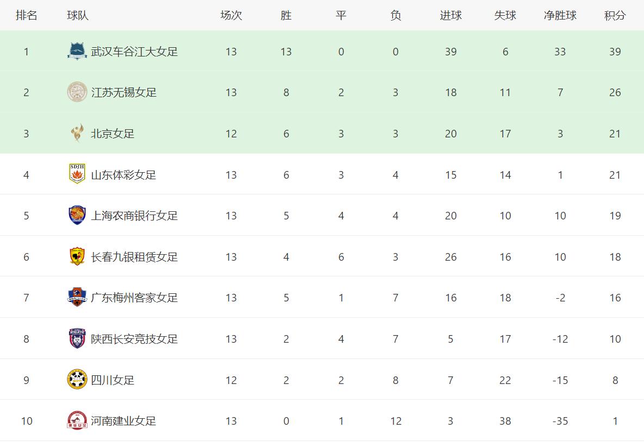
Task: Click the 北京女足 team logo
Action: tap(77, 133)
